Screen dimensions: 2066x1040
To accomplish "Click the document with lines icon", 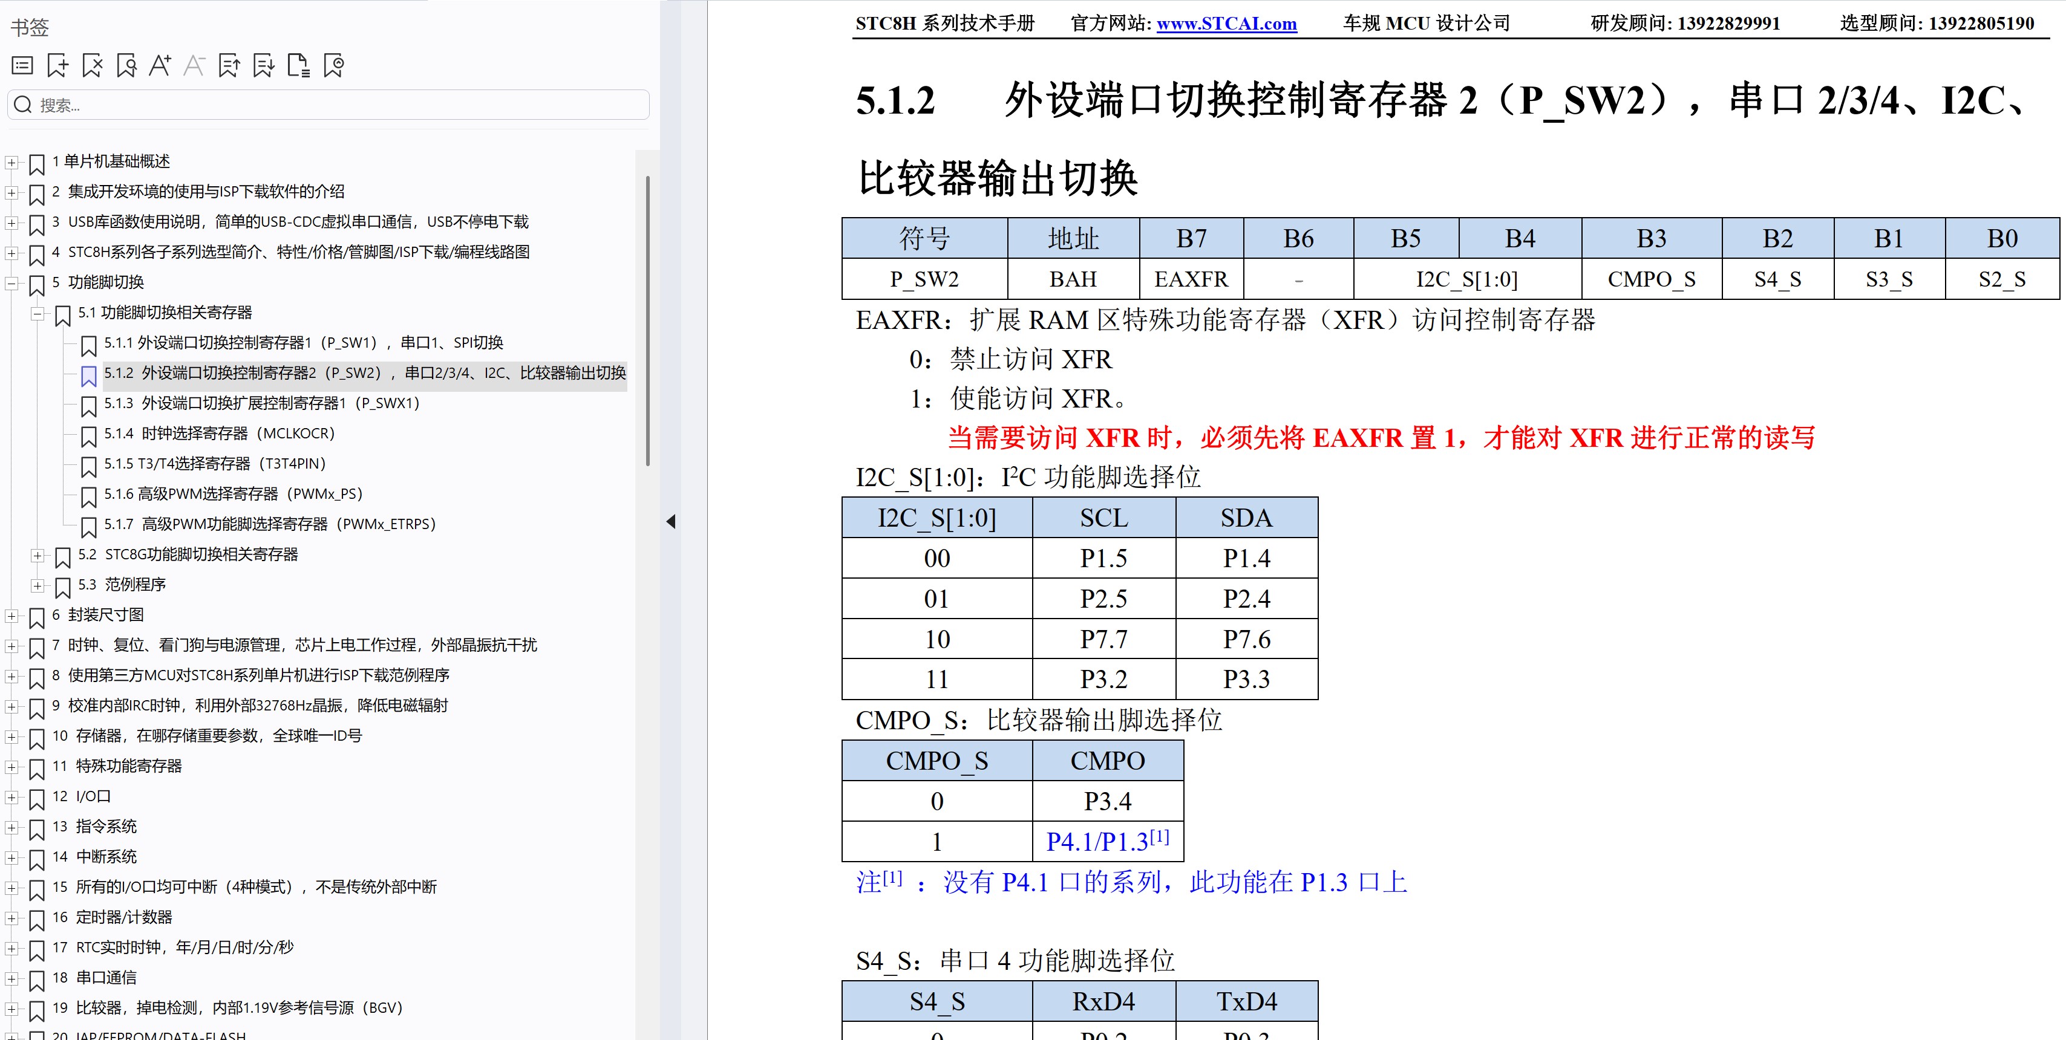I will [x=298, y=65].
